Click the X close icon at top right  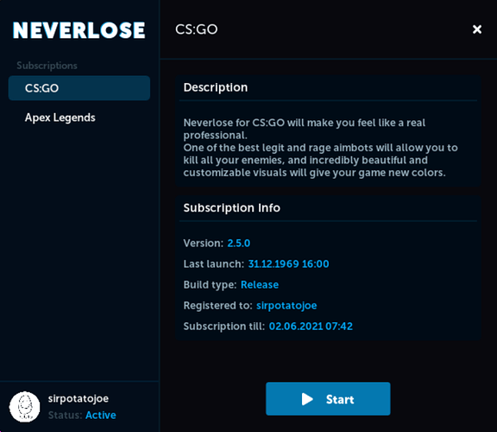(476, 29)
